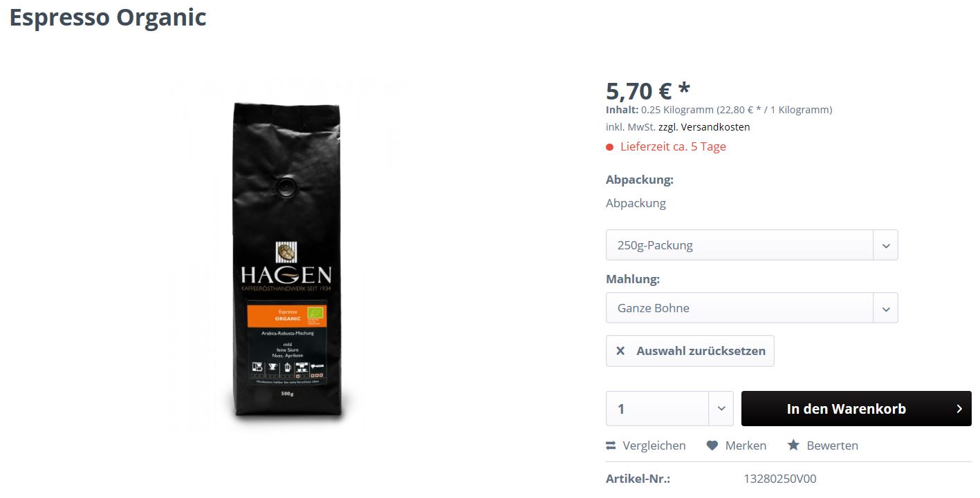Open the 250g-Packung dropdown arrow

886,245
